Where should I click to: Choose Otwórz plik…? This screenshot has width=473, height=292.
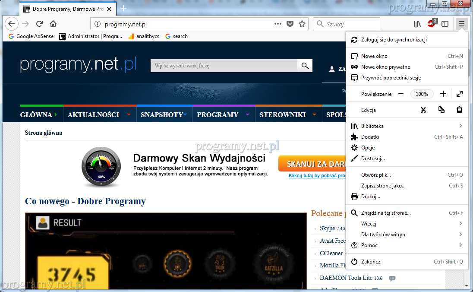(407, 175)
